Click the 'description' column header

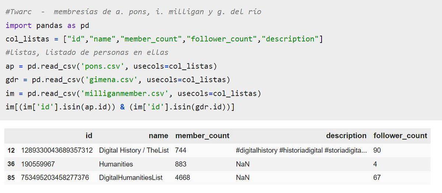pos(346,136)
